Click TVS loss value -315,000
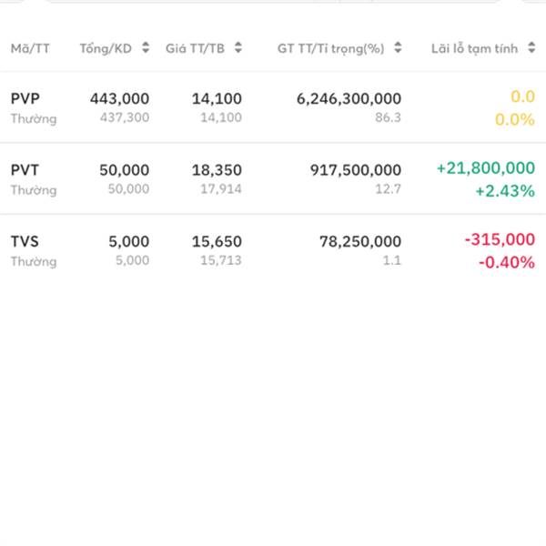 coord(499,239)
